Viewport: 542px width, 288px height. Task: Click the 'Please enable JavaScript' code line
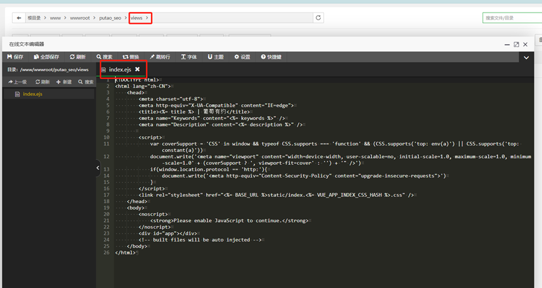click(229, 220)
